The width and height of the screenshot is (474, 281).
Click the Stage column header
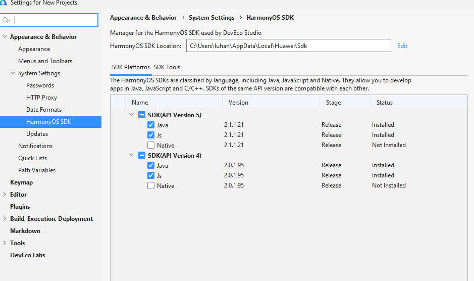pyautogui.click(x=345, y=103)
